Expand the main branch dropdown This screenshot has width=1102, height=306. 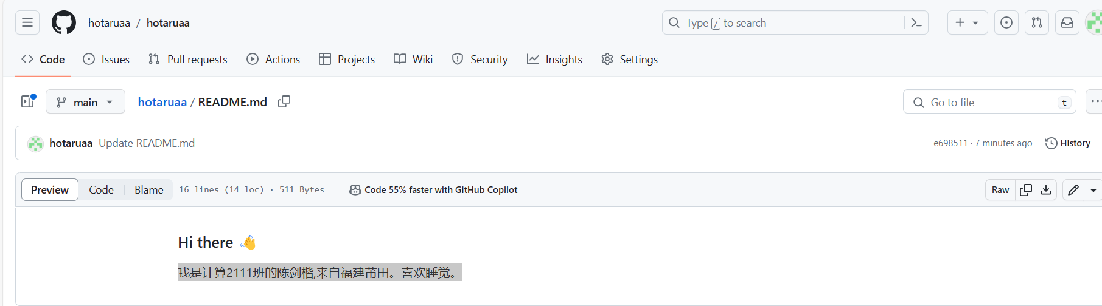click(85, 102)
